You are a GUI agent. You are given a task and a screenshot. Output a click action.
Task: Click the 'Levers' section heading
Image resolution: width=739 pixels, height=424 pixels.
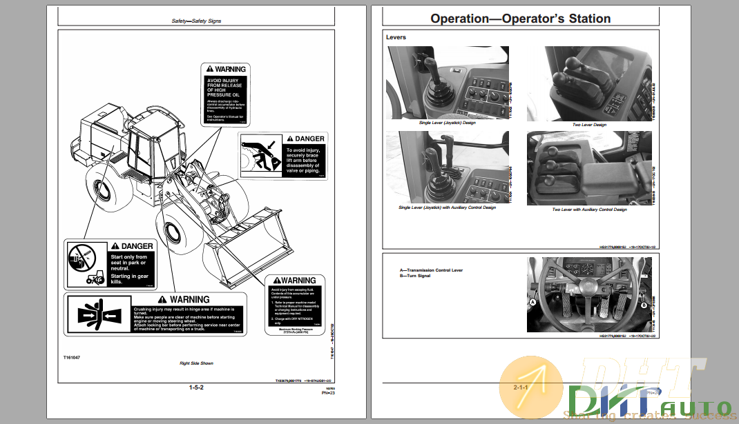point(396,37)
